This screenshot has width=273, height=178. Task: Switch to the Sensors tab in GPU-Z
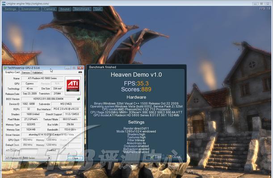(26, 73)
